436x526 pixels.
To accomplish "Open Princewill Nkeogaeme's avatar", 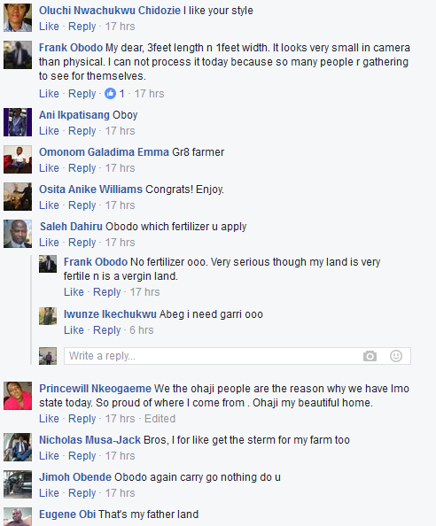I will [x=18, y=396].
